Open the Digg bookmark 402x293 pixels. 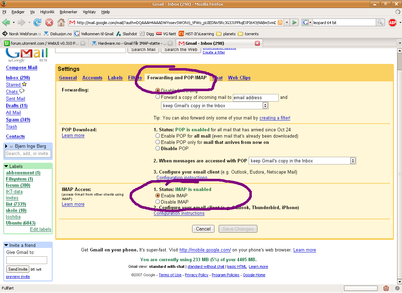[147, 34]
